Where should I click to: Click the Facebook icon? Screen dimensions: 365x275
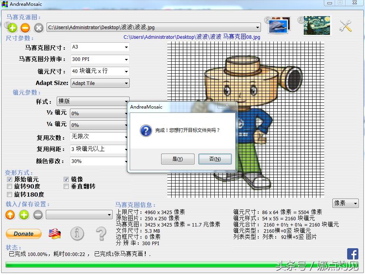click(x=353, y=254)
